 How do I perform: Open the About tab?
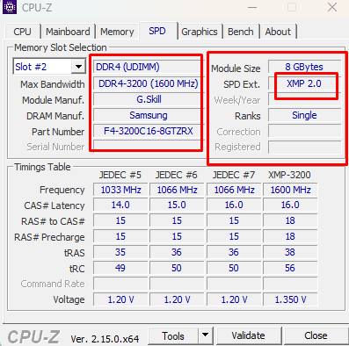pos(278,32)
